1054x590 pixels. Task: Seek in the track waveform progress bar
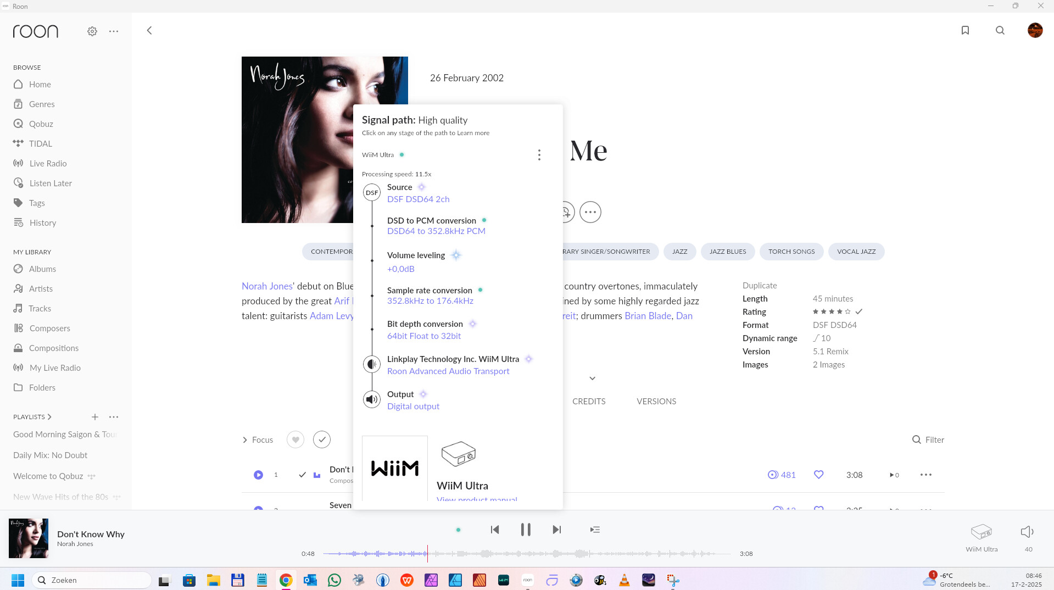[x=527, y=554]
